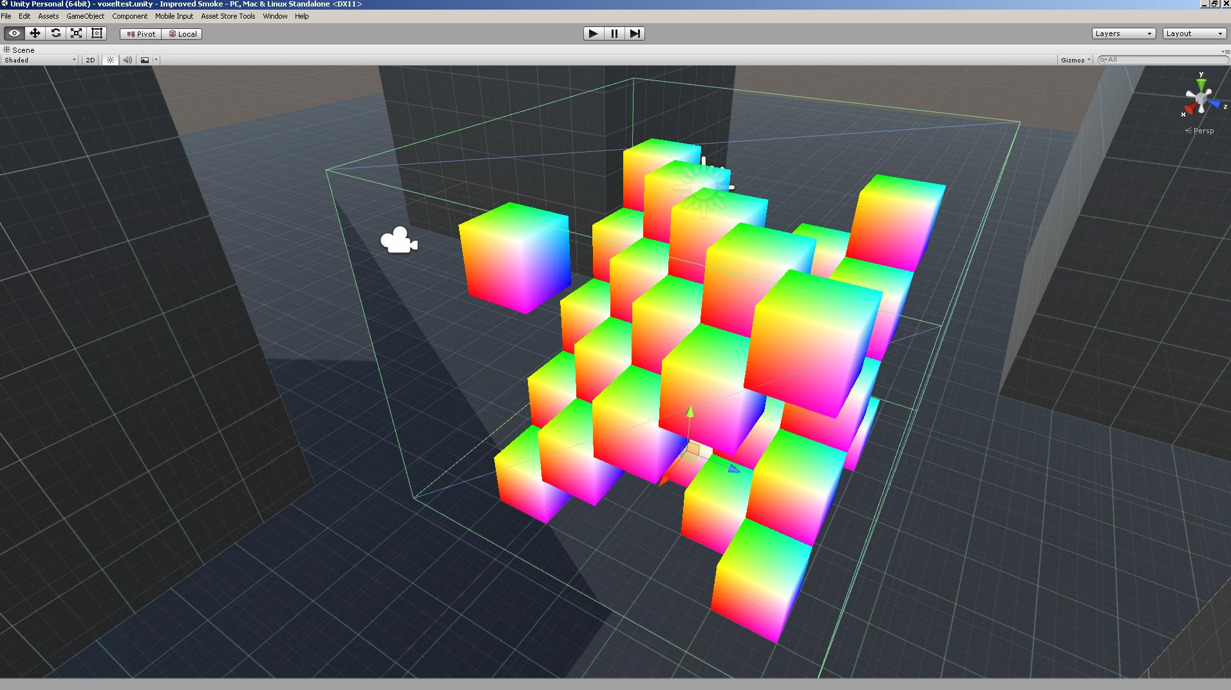Image resolution: width=1231 pixels, height=690 pixels.
Task: Open the GameObject menu
Action: (x=84, y=16)
